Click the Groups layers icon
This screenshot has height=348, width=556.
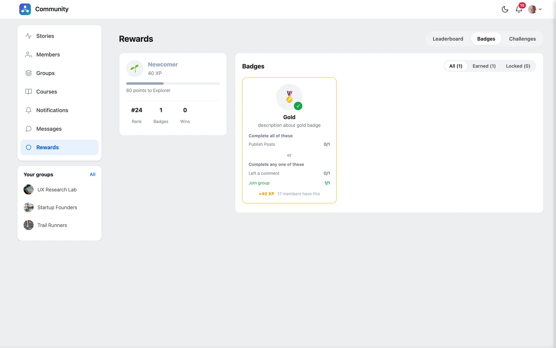(28, 73)
